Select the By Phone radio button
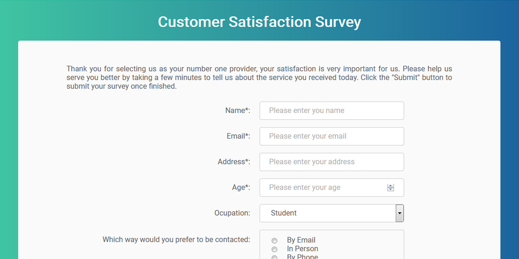The height and width of the screenshot is (259, 519). pyautogui.click(x=275, y=257)
